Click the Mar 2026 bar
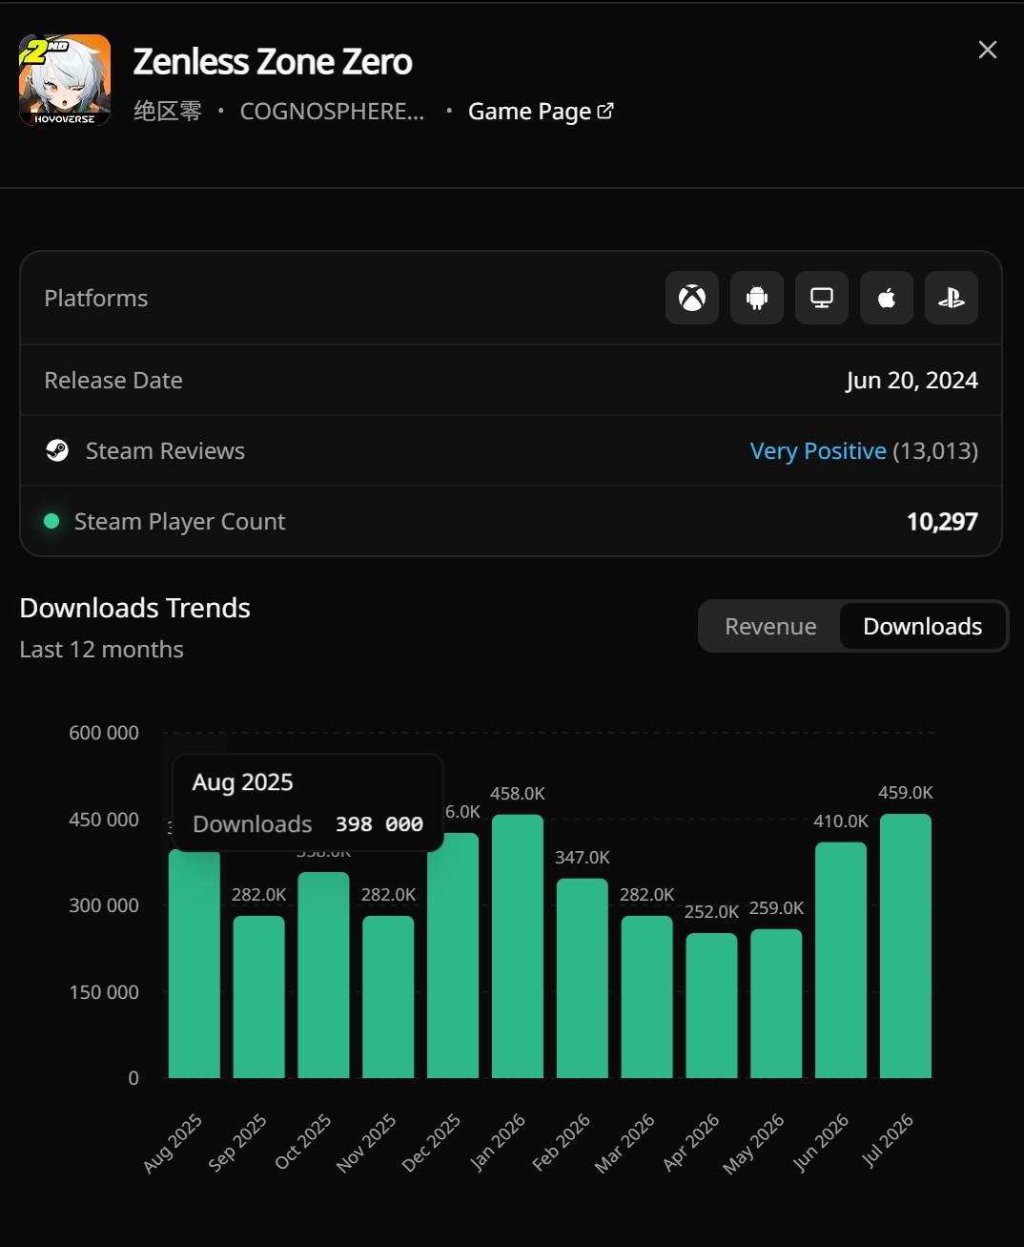This screenshot has height=1247, width=1024. click(647, 997)
